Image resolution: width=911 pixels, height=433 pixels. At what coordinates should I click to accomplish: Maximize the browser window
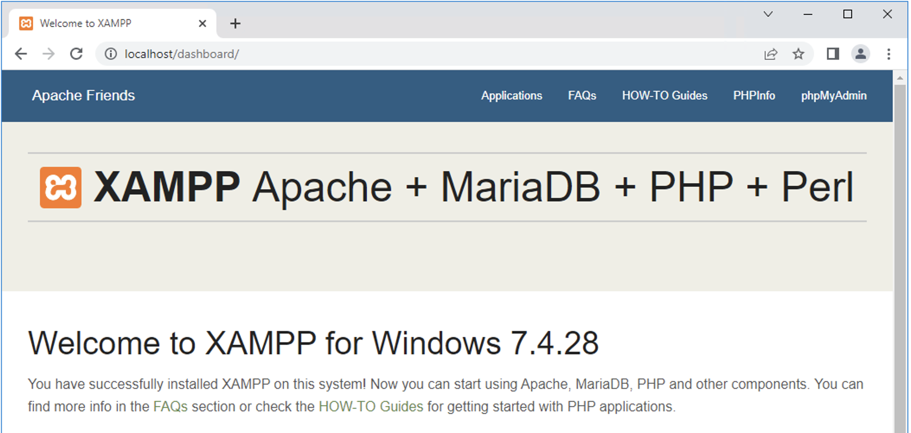tap(847, 14)
